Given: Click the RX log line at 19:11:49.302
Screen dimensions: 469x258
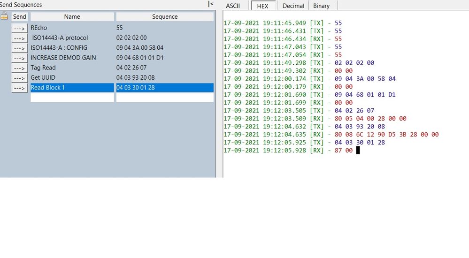Looking at the screenshot, I should point(288,71).
